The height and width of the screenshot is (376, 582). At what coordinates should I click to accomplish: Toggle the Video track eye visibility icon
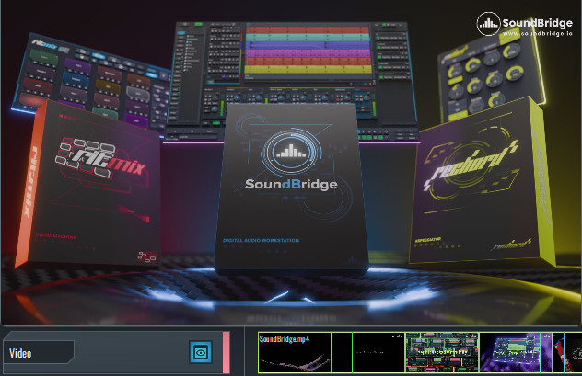pyautogui.click(x=201, y=352)
